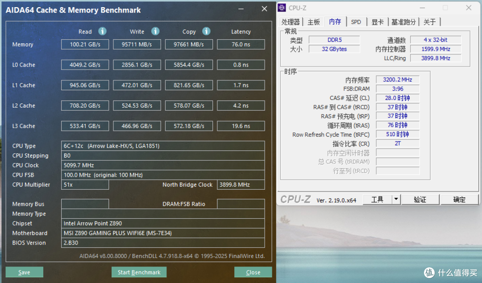482x283 pixels.
Task: Open the SPD tab in CPU-Z
Action: click(x=356, y=22)
